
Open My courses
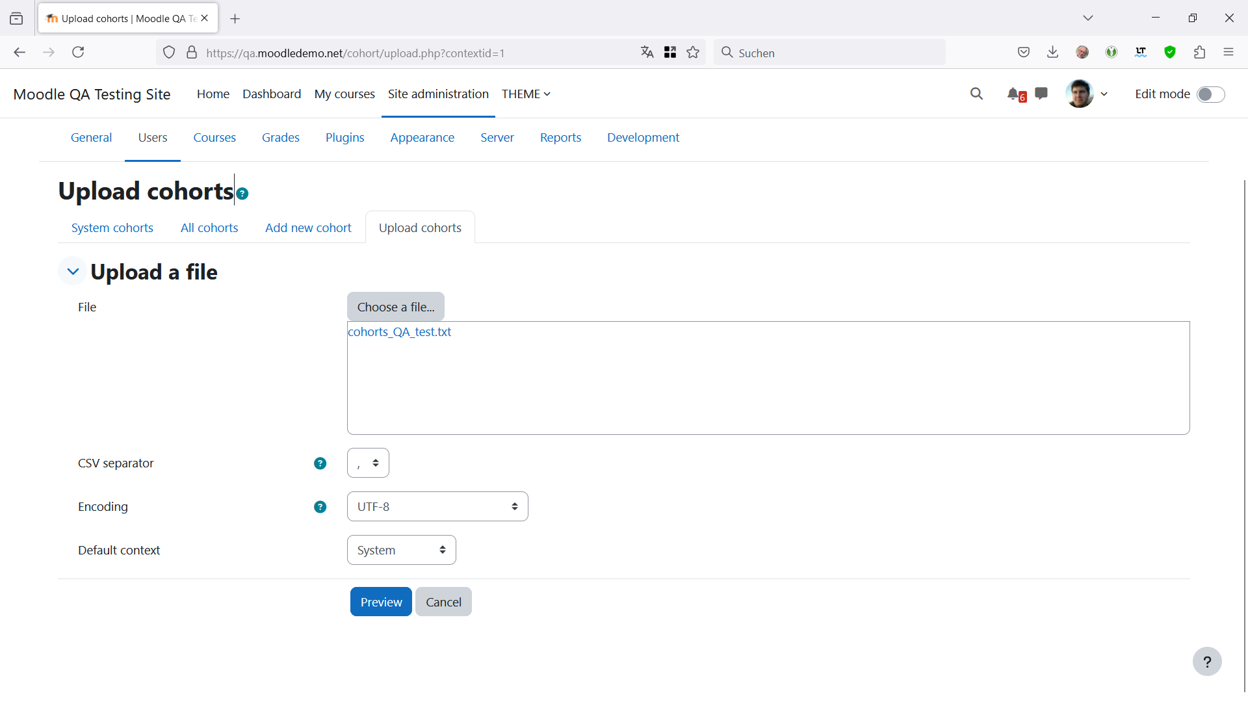(344, 94)
